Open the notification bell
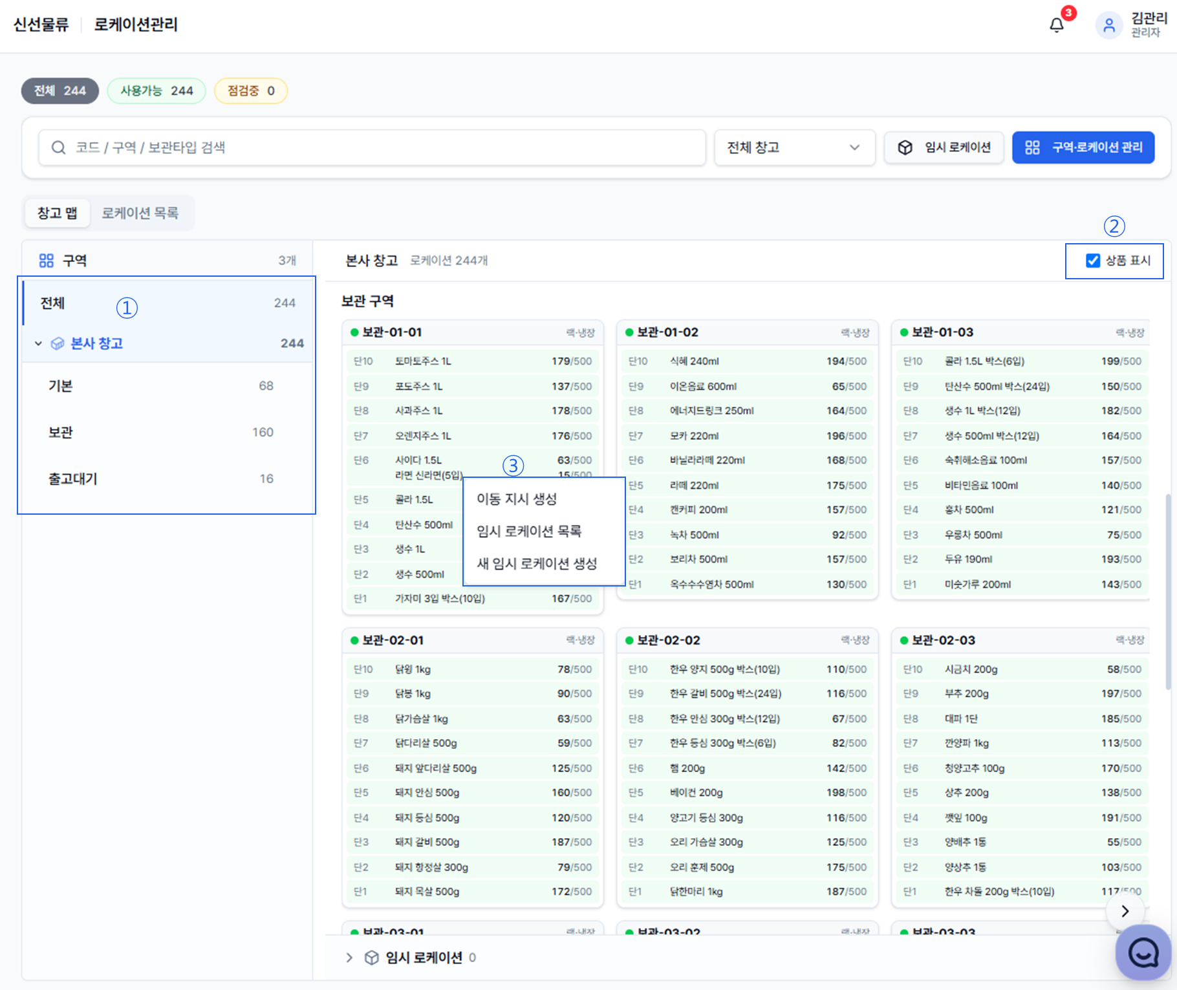This screenshot has width=1177, height=990. coord(1057,25)
